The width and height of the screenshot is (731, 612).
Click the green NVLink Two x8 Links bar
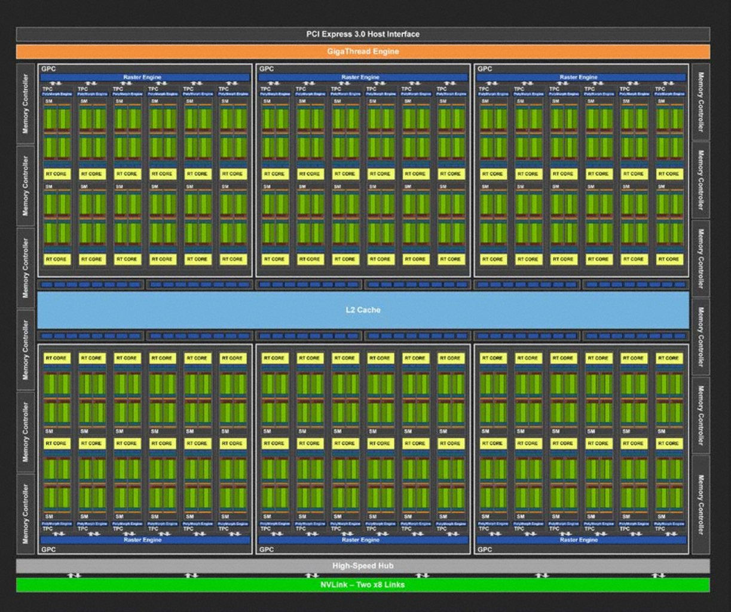coord(363,585)
